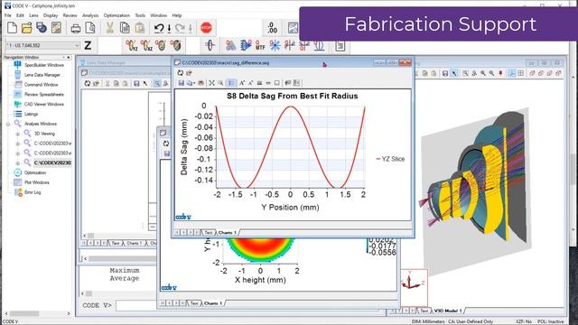Click the color scale bar beside the sag map values

[x=368, y=246]
